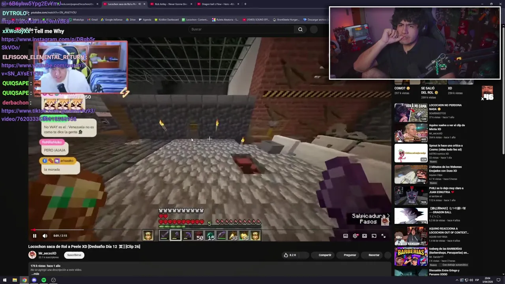Open the Gmail bookmark
The height and width of the screenshot is (284, 505).
click(92, 19)
